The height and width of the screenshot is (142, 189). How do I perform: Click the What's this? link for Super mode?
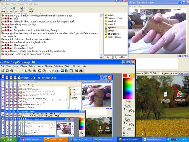coord(184,73)
